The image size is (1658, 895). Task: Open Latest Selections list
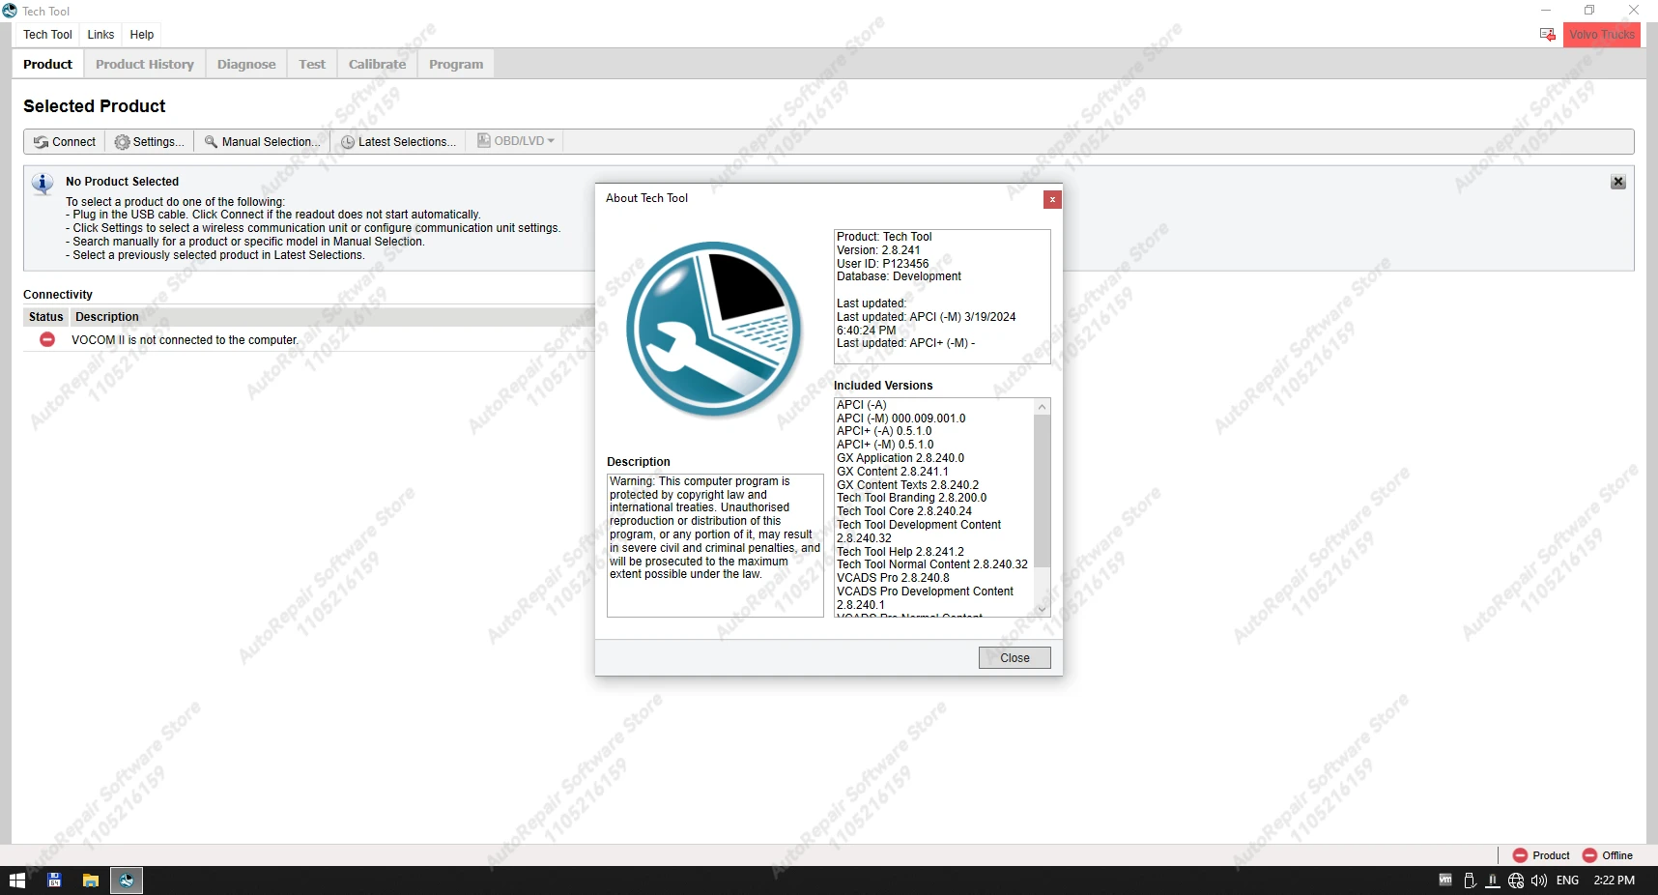(x=398, y=142)
